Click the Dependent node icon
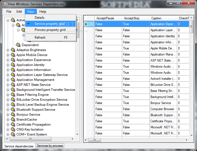 tap(18, 45)
